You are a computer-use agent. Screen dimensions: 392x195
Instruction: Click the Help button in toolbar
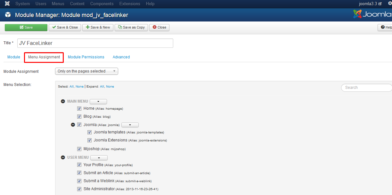coord(385,28)
